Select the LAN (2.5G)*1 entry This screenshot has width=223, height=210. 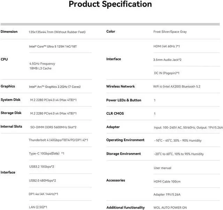click(x=38, y=207)
